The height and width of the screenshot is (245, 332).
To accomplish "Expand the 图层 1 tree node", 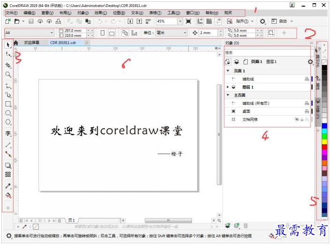I will [228, 87].
